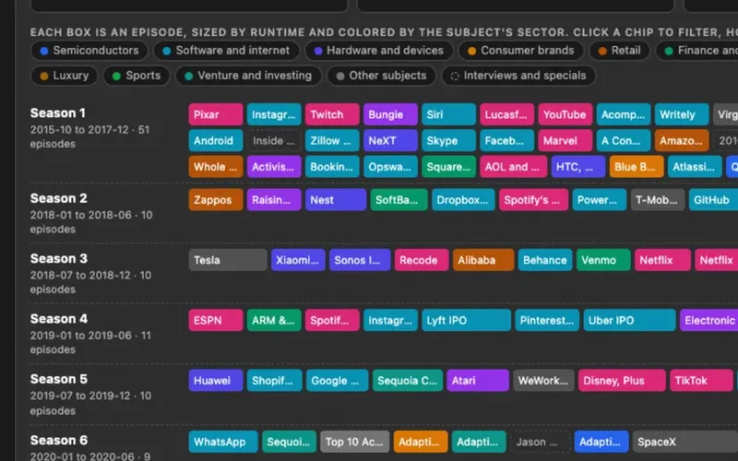Select the ARM & episode box
738x461 pixels.
pyautogui.click(x=274, y=320)
